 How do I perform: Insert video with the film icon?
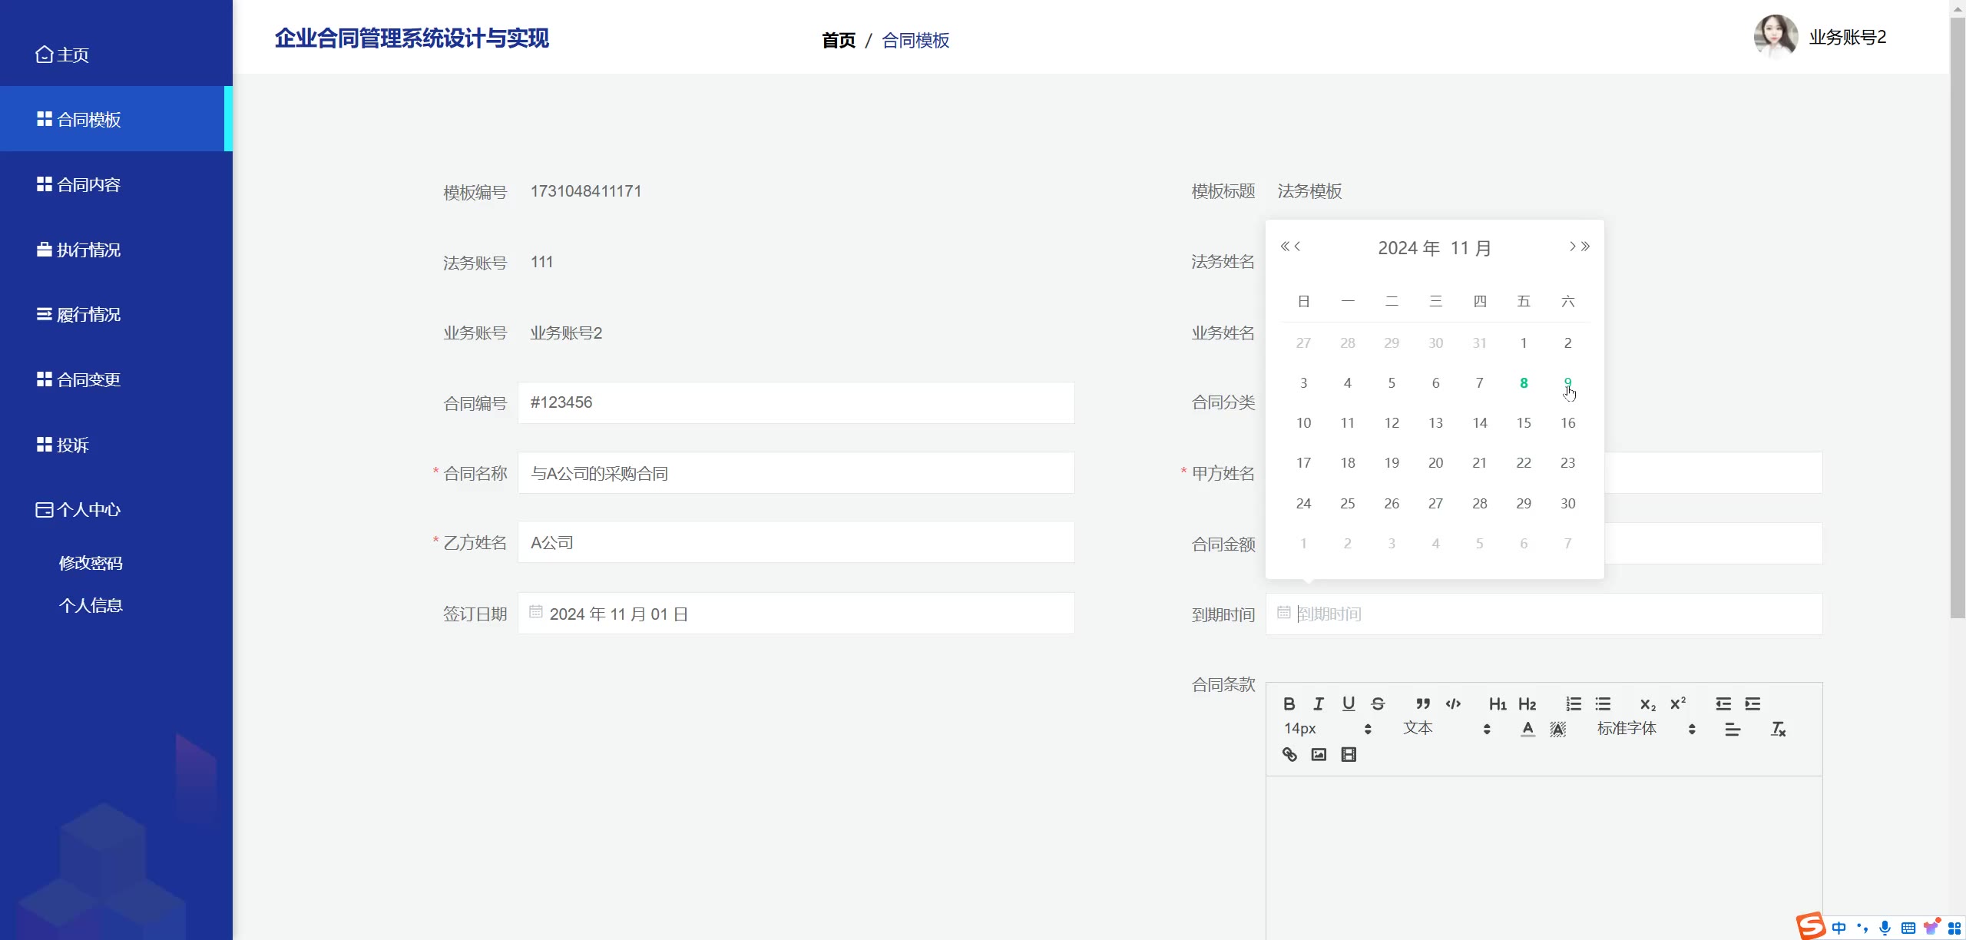coord(1349,754)
